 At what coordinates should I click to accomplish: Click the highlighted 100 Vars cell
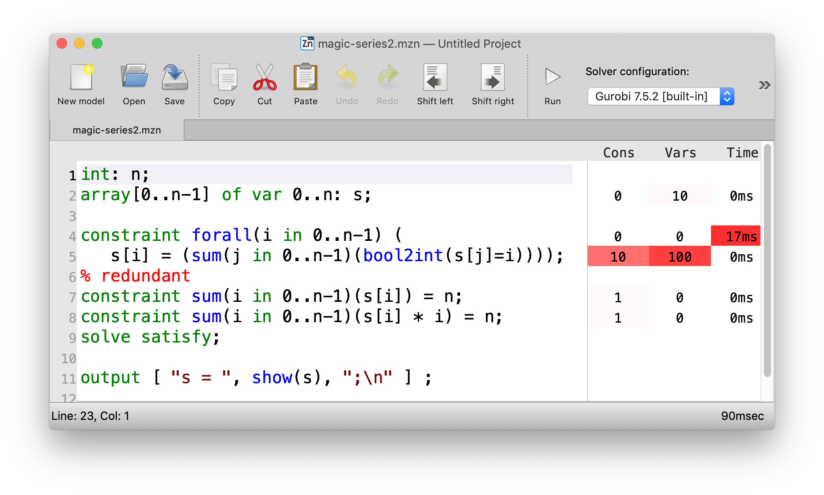click(680, 257)
